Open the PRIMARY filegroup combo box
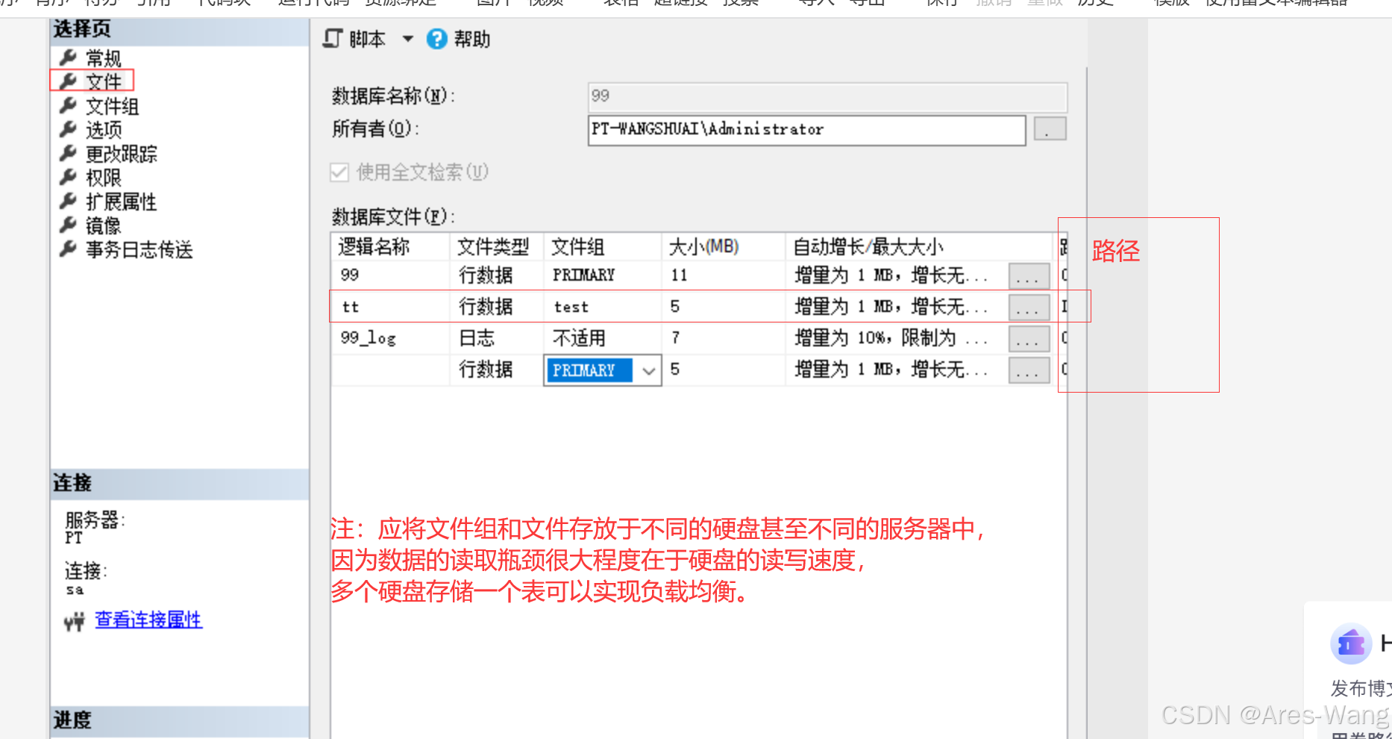1392x739 pixels. click(x=603, y=370)
